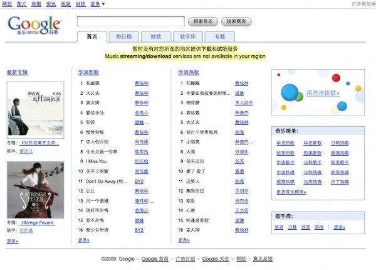Open the 《别在我离开之前... album link
The width and height of the screenshot is (376, 270).
(39, 143)
